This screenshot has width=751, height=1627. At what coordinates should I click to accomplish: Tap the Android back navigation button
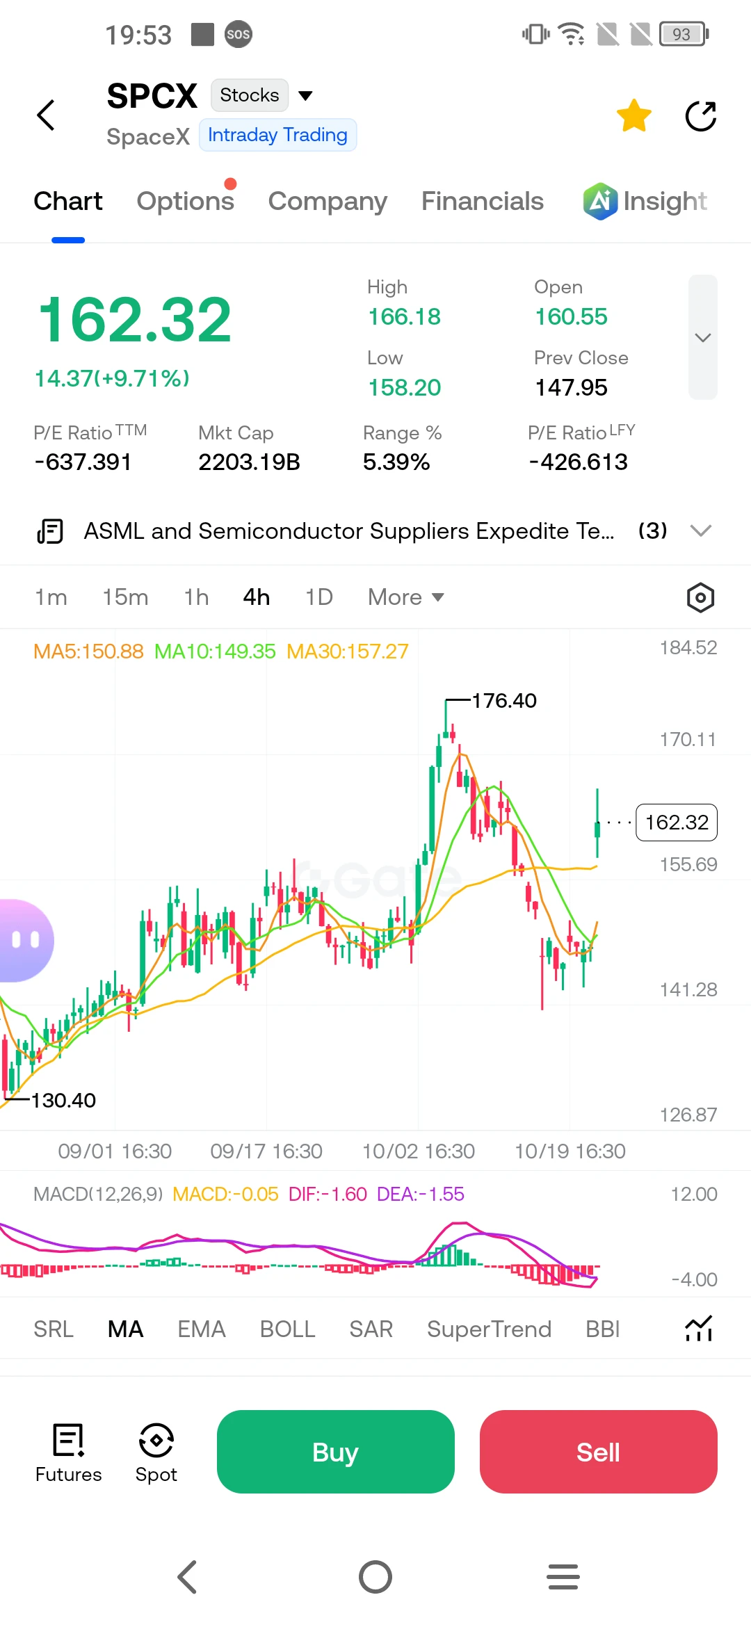tap(188, 1577)
